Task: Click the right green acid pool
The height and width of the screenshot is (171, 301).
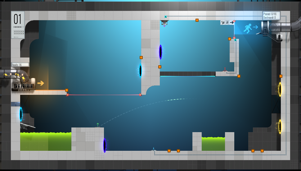Action: (x=213, y=144)
